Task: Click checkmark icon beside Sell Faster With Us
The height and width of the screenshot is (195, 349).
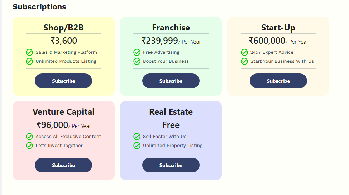Action: click(137, 137)
